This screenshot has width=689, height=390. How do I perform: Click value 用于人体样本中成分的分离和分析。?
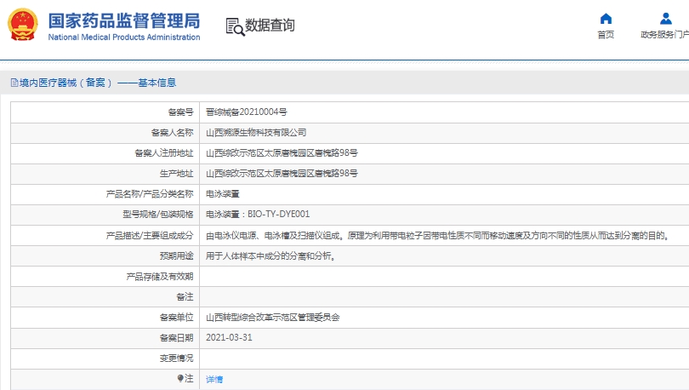point(270,256)
